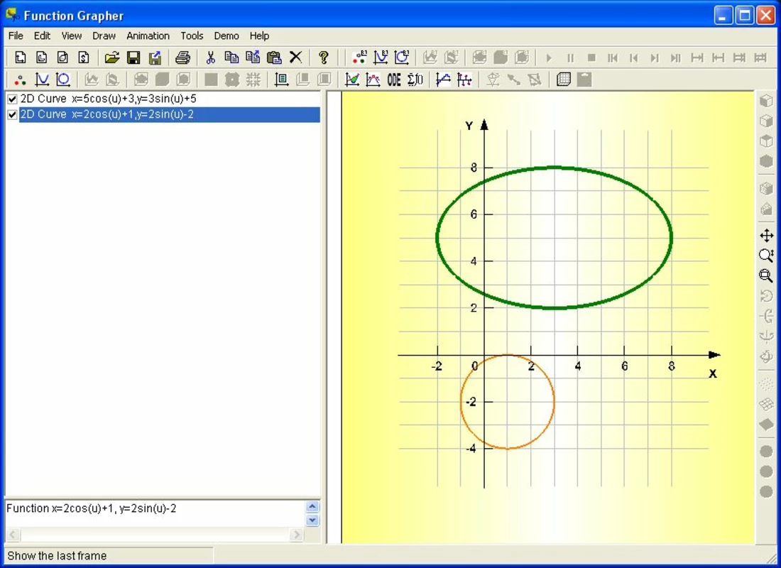Open the Tools menu

(192, 36)
